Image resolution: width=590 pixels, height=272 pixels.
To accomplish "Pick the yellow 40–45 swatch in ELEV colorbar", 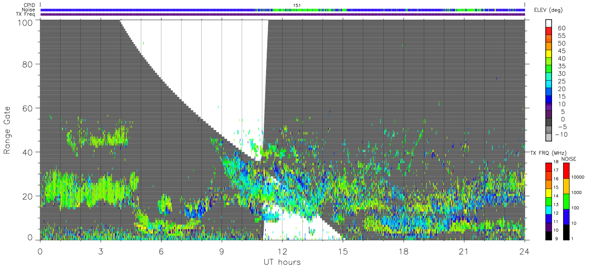I will 549,54.
